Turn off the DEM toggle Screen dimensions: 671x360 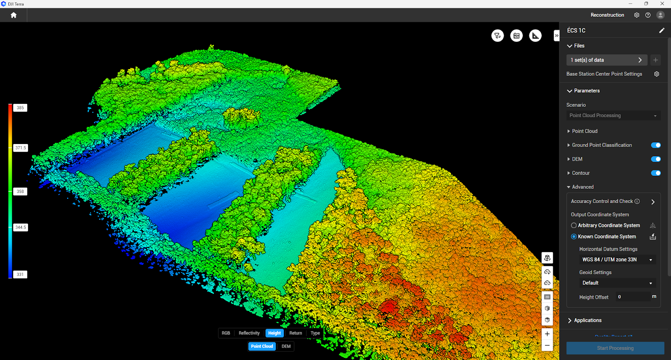point(655,159)
